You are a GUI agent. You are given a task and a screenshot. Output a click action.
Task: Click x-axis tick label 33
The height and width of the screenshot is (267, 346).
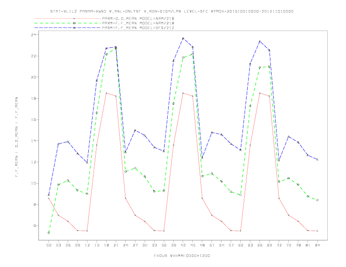(154, 245)
